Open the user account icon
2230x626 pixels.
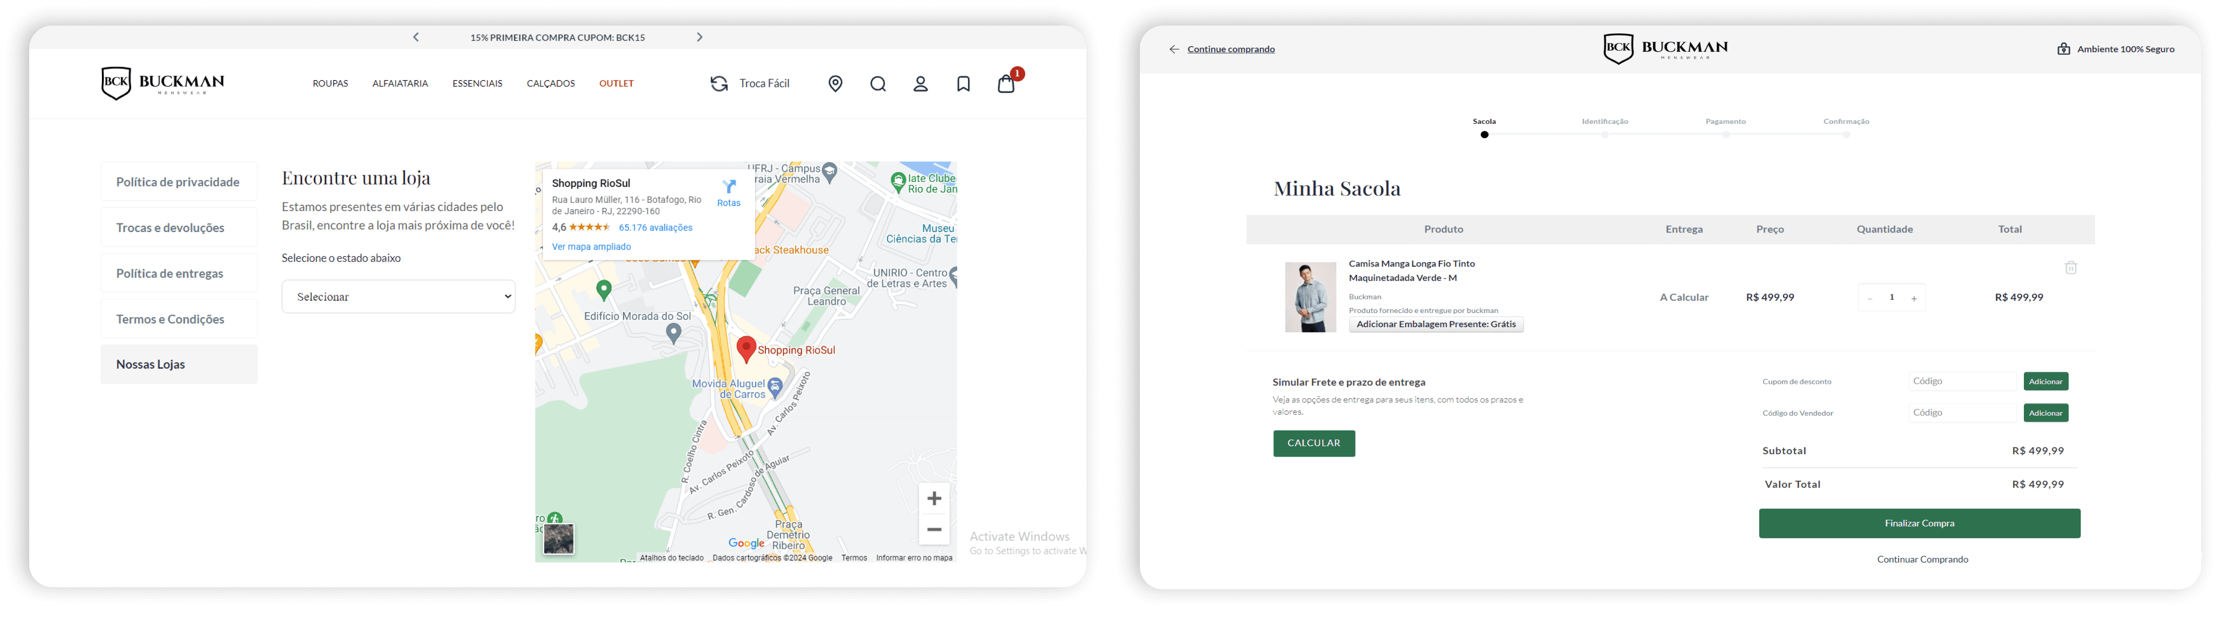point(920,84)
